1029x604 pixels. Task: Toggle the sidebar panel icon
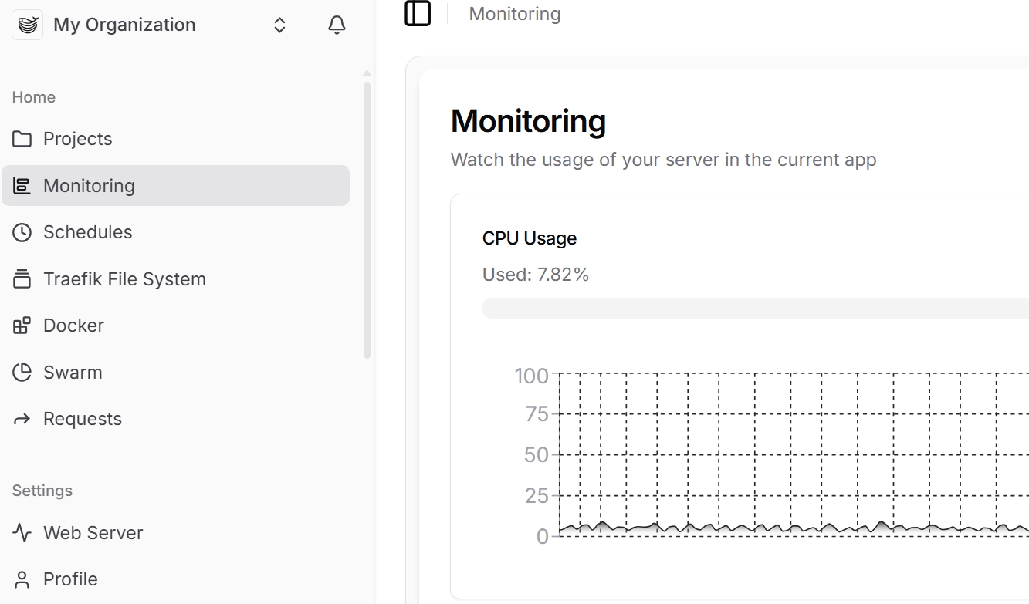click(x=418, y=13)
